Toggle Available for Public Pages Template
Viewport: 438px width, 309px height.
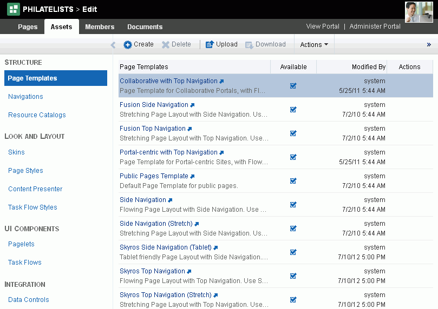(x=293, y=181)
